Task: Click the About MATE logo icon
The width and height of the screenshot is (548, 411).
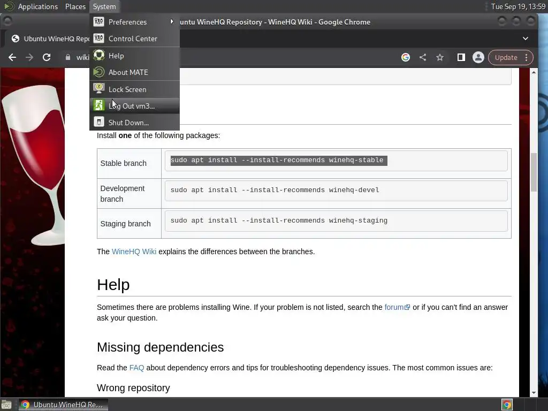Action: [99, 72]
